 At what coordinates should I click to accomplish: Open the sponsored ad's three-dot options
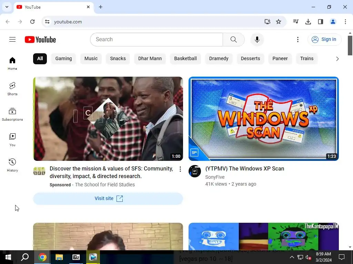point(180,169)
